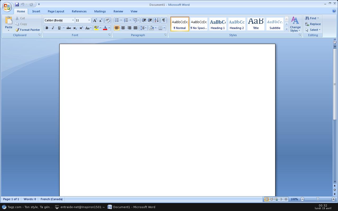Open the terminal entraide-net@Inspiron1501 taskbar item

80,207
